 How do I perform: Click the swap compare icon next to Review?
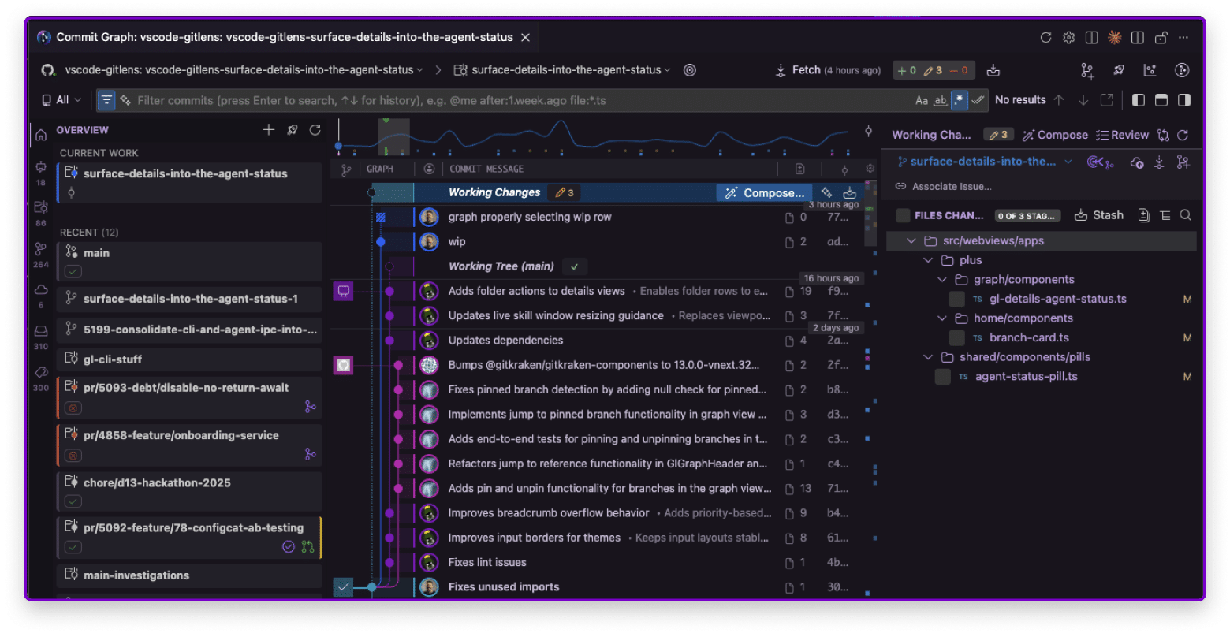click(x=1163, y=135)
